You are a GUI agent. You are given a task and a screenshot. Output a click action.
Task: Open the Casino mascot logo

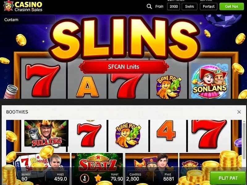click(x=9, y=6)
